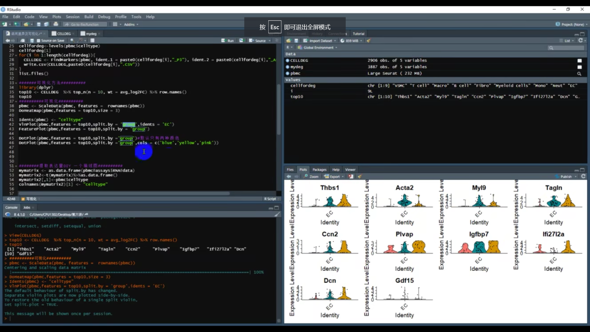Click the editor horizontal scrollbar
Image resolution: width=590 pixels, height=332 pixels.
tap(124, 194)
